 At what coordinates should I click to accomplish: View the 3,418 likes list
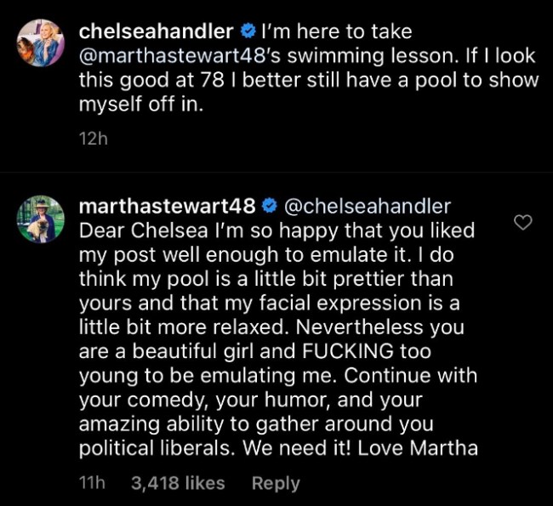pyautogui.click(x=178, y=483)
